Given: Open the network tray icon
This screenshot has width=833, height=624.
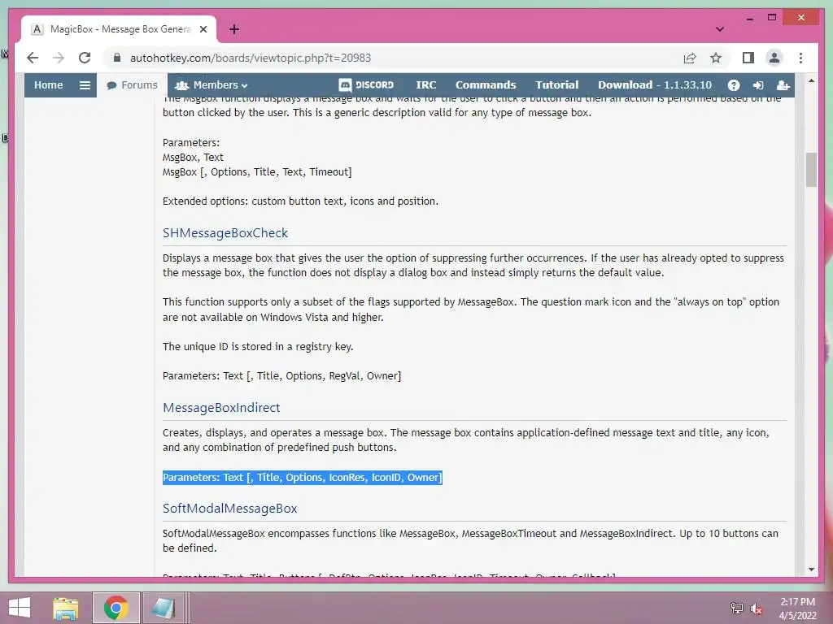Looking at the screenshot, I should click(x=737, y=608).
